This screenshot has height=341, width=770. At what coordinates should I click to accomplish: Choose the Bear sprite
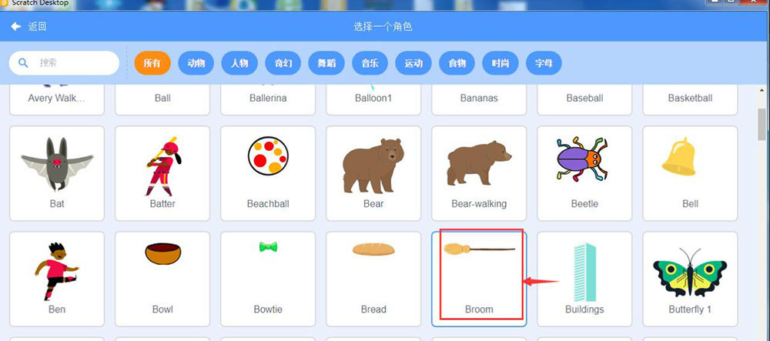[373, 173]
